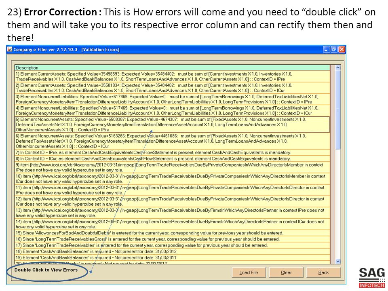388x291 pixels.
Task: Select error 5 NoncurrentAssets Specified Value=5508387
Action: pyautogui.click(x=172, y=124)
